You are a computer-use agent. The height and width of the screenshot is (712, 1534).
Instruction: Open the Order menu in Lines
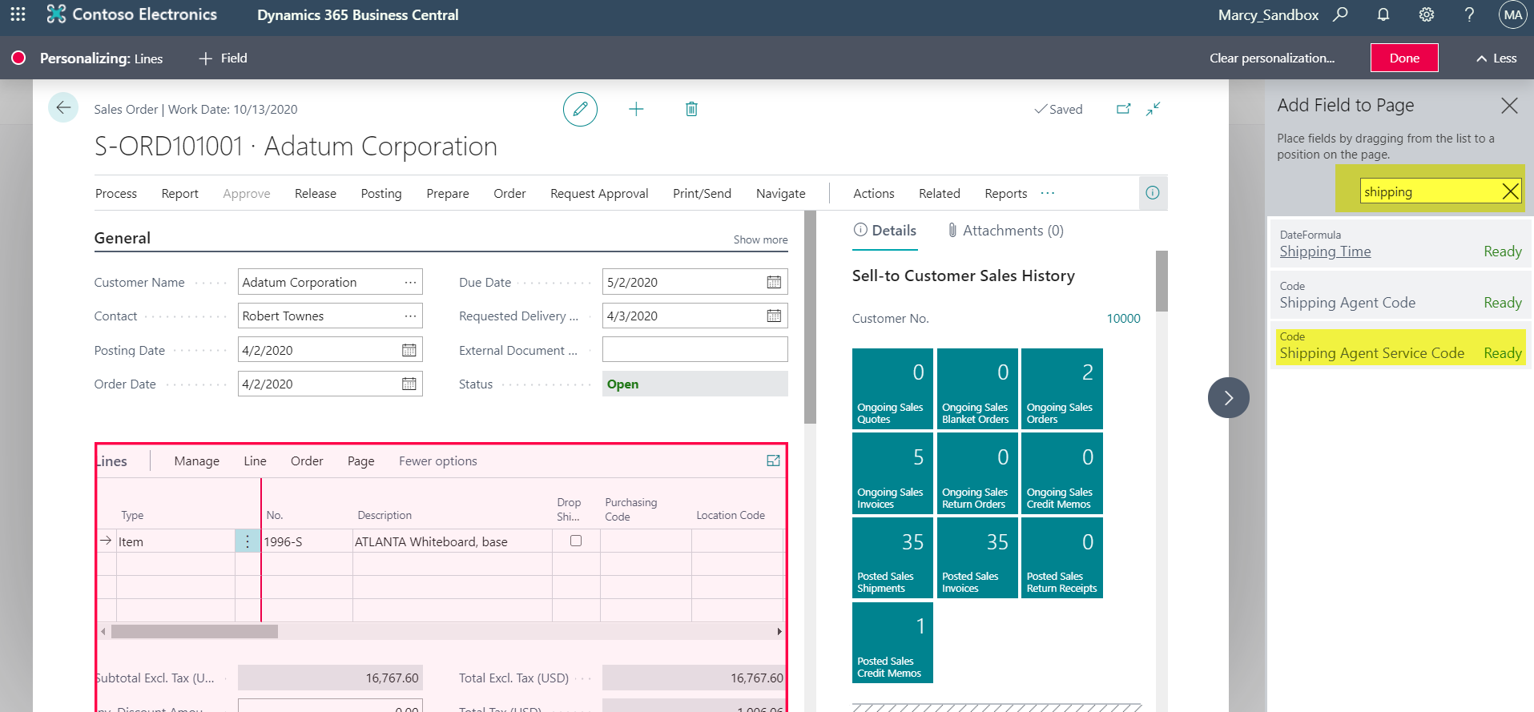tap(307, 461)
